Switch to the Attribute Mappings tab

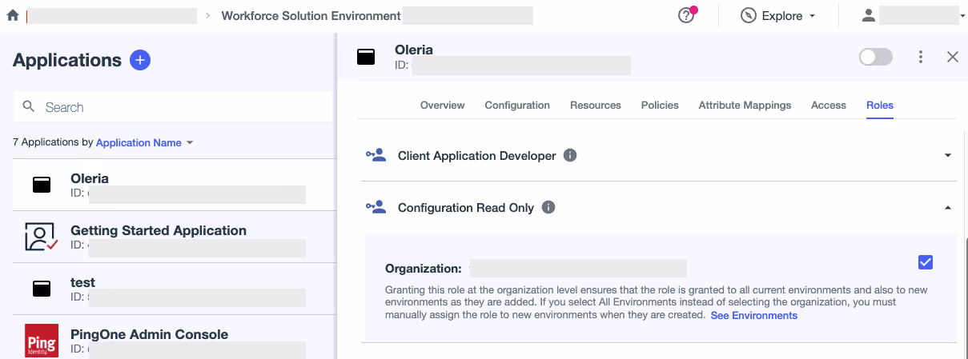click(745, 105)
